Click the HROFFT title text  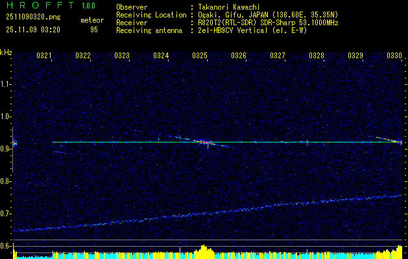[x=38, y=6]
